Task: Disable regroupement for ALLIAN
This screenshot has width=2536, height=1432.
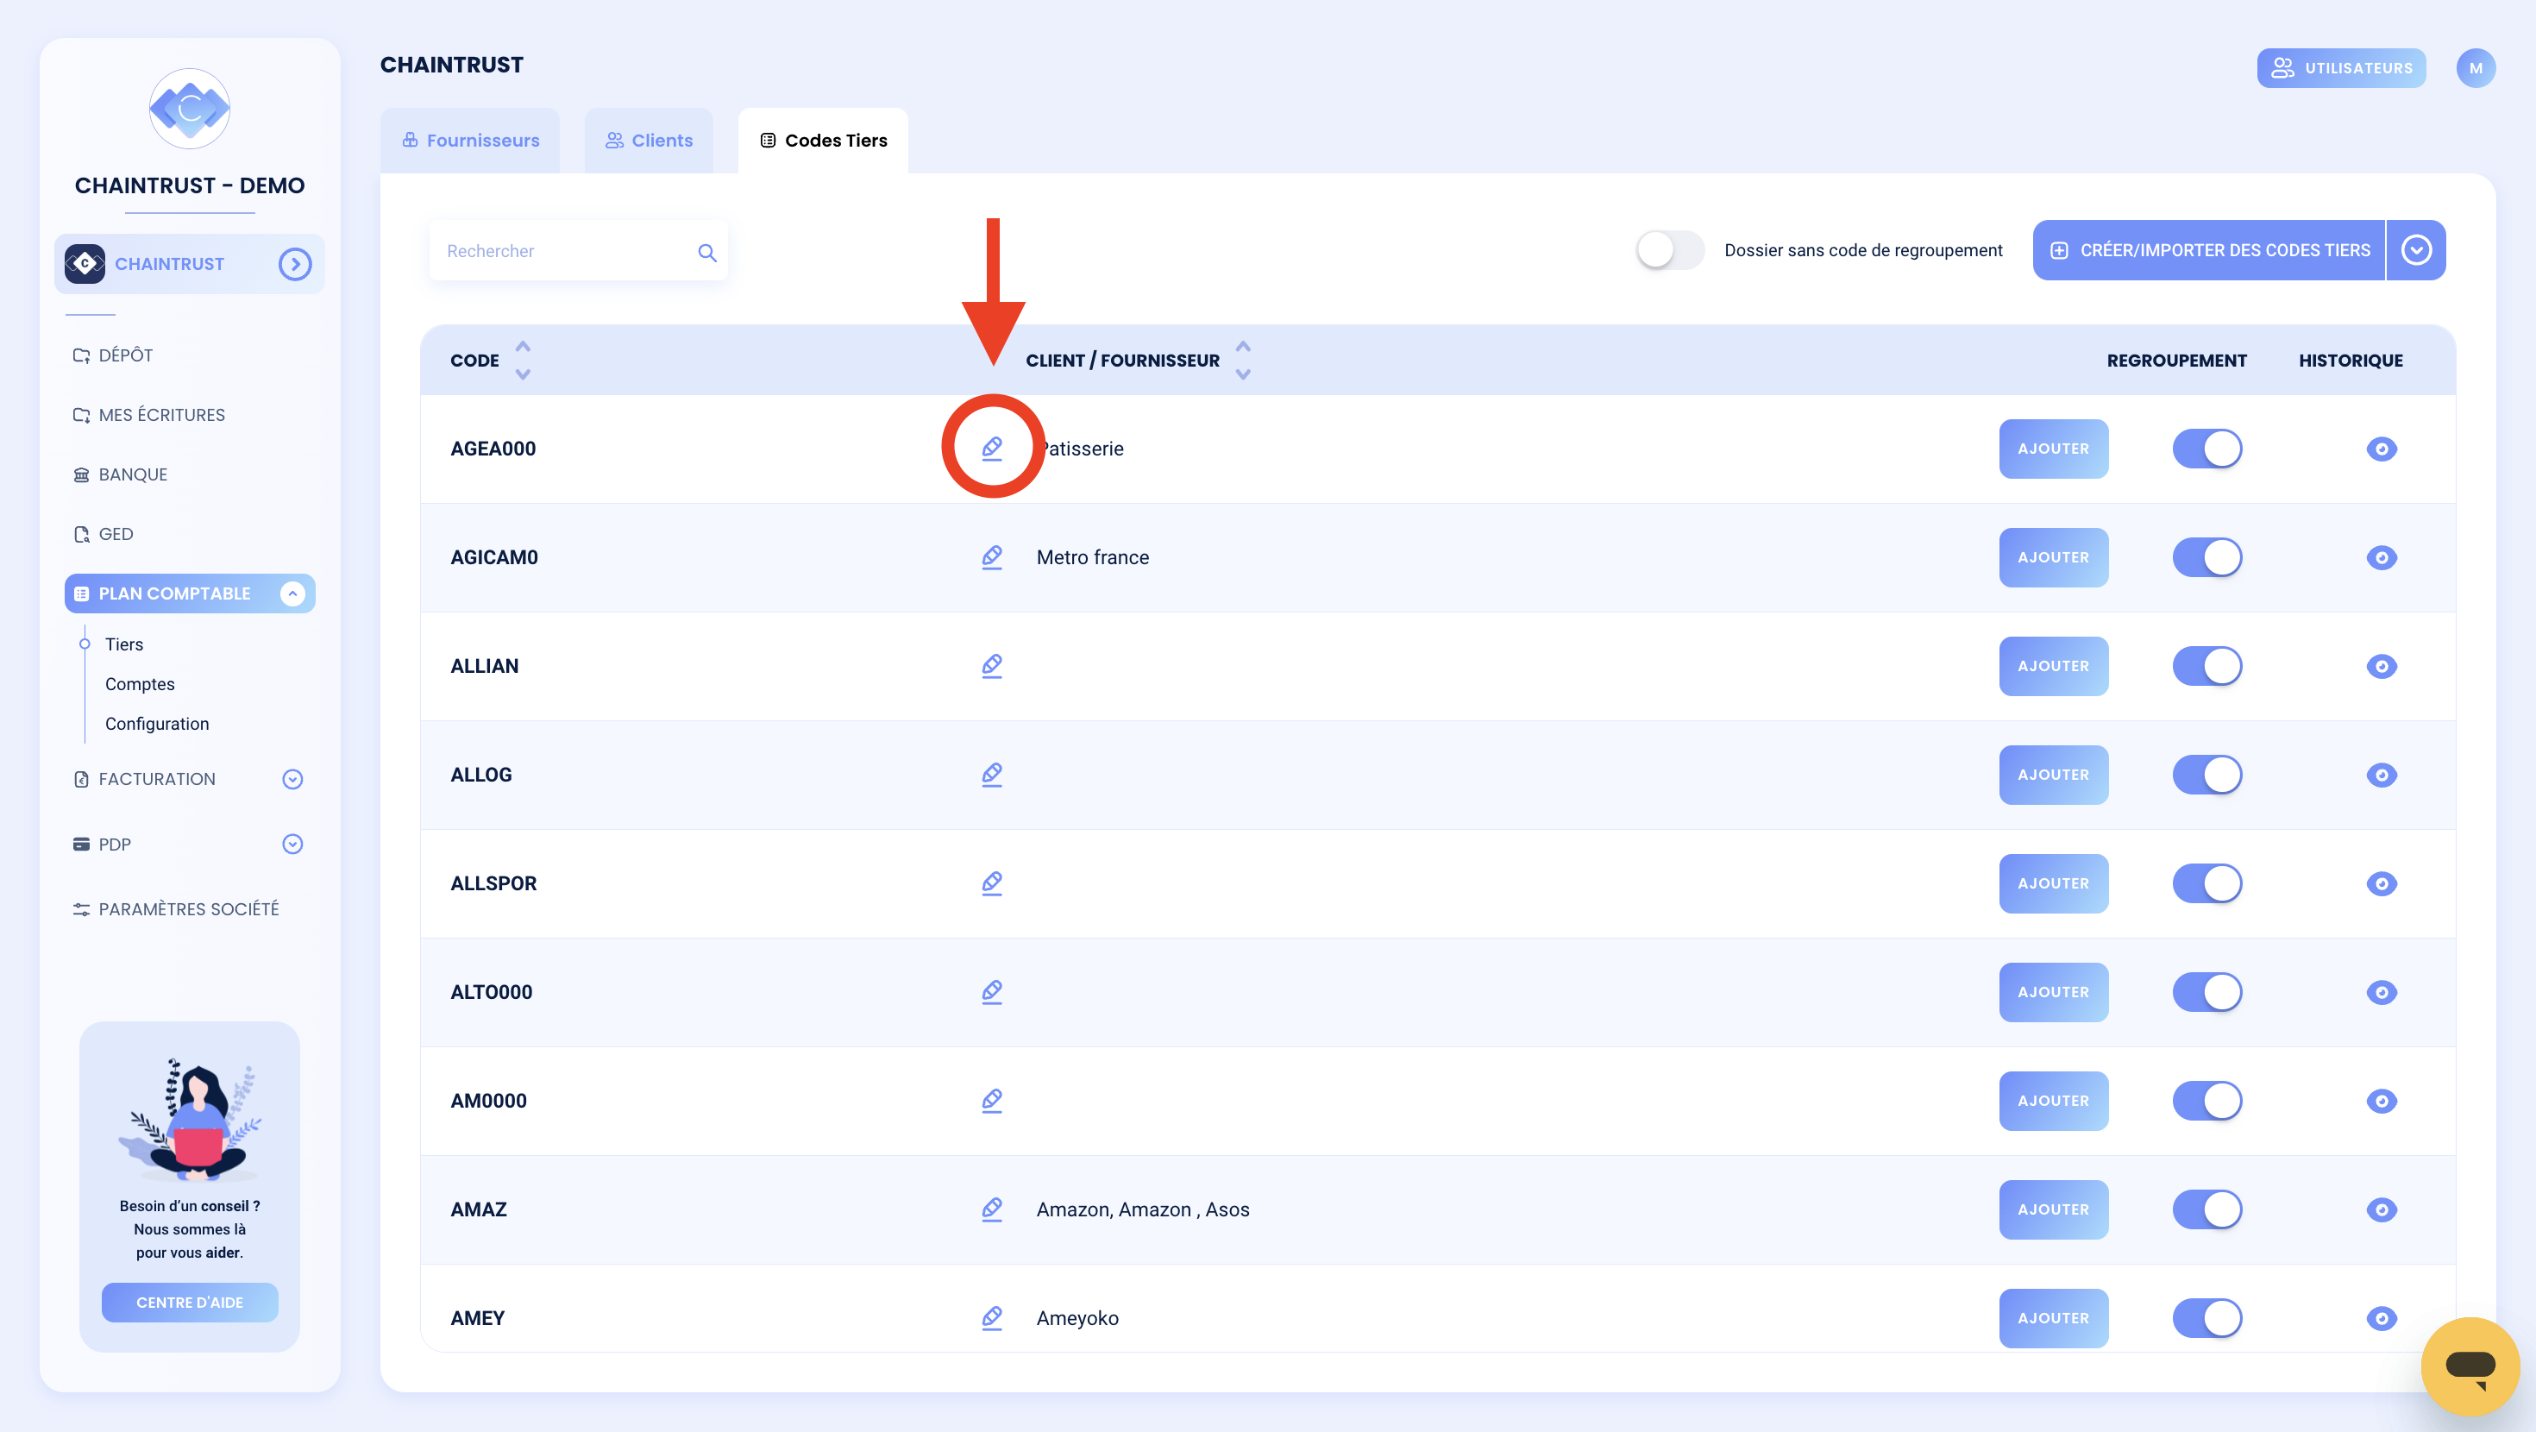Action: [x=2206, y=667]
